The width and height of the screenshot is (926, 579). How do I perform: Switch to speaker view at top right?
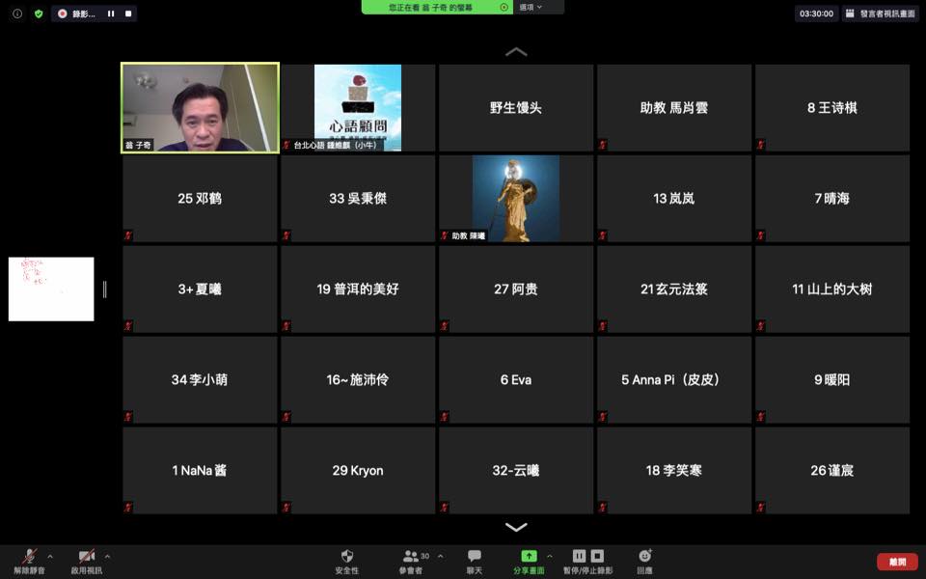coord(880,14)
